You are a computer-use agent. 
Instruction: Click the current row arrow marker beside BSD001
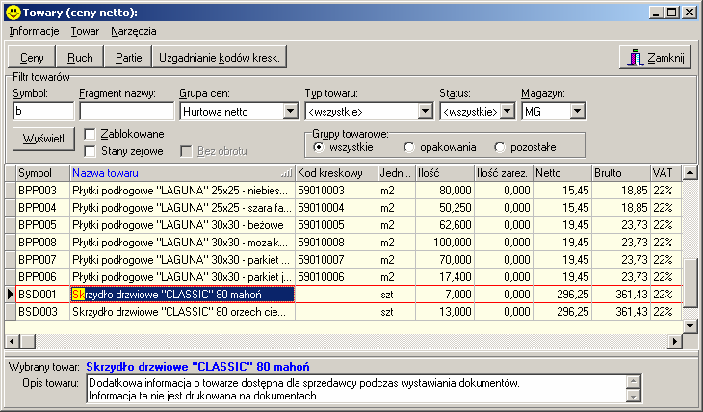pyautogui.click(x=11, y=295)
